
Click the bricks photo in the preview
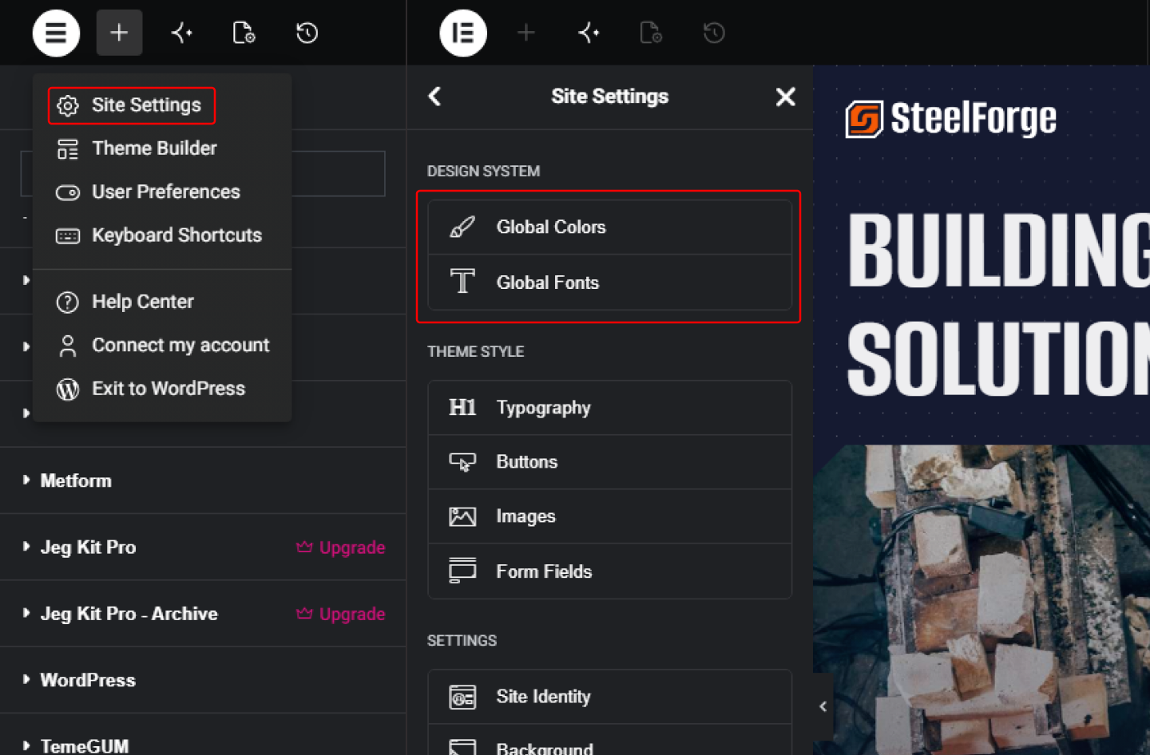pyautogui.click(x=981, y=599)
